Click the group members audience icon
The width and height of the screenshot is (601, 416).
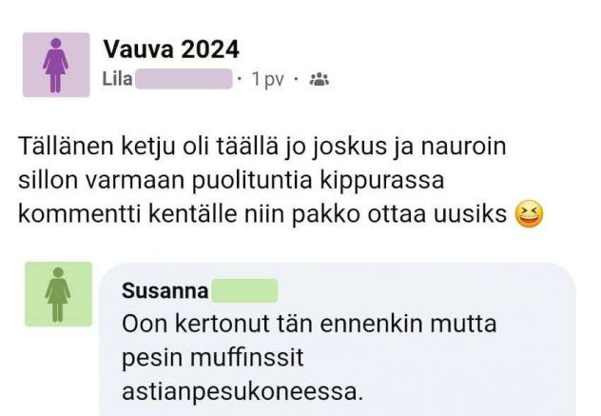pyautogui.click(x=320, y=79)
